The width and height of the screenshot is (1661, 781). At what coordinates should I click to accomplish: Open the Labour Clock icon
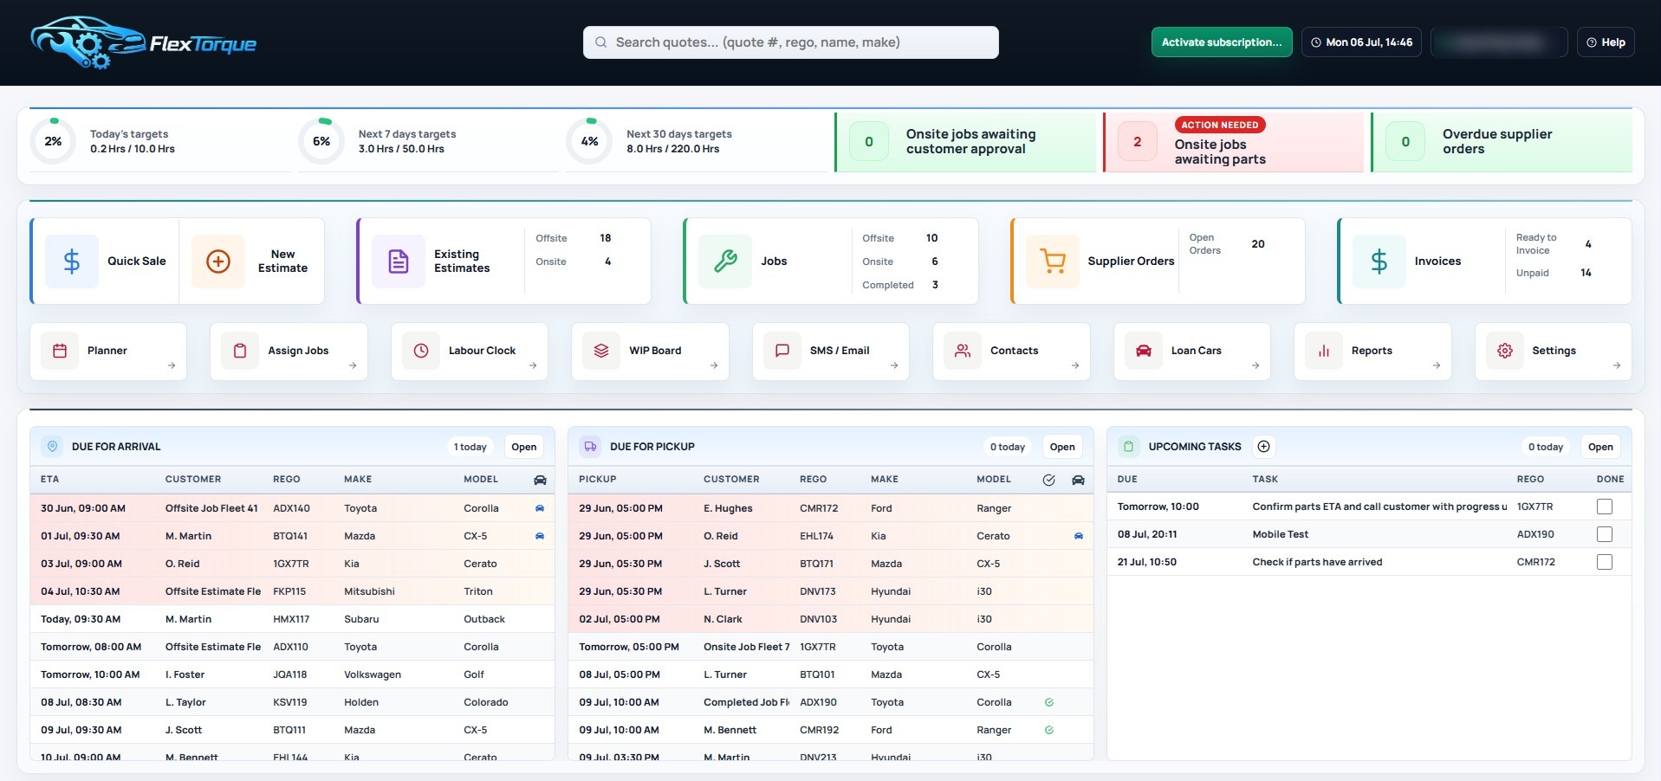click(x=421, y=351)
